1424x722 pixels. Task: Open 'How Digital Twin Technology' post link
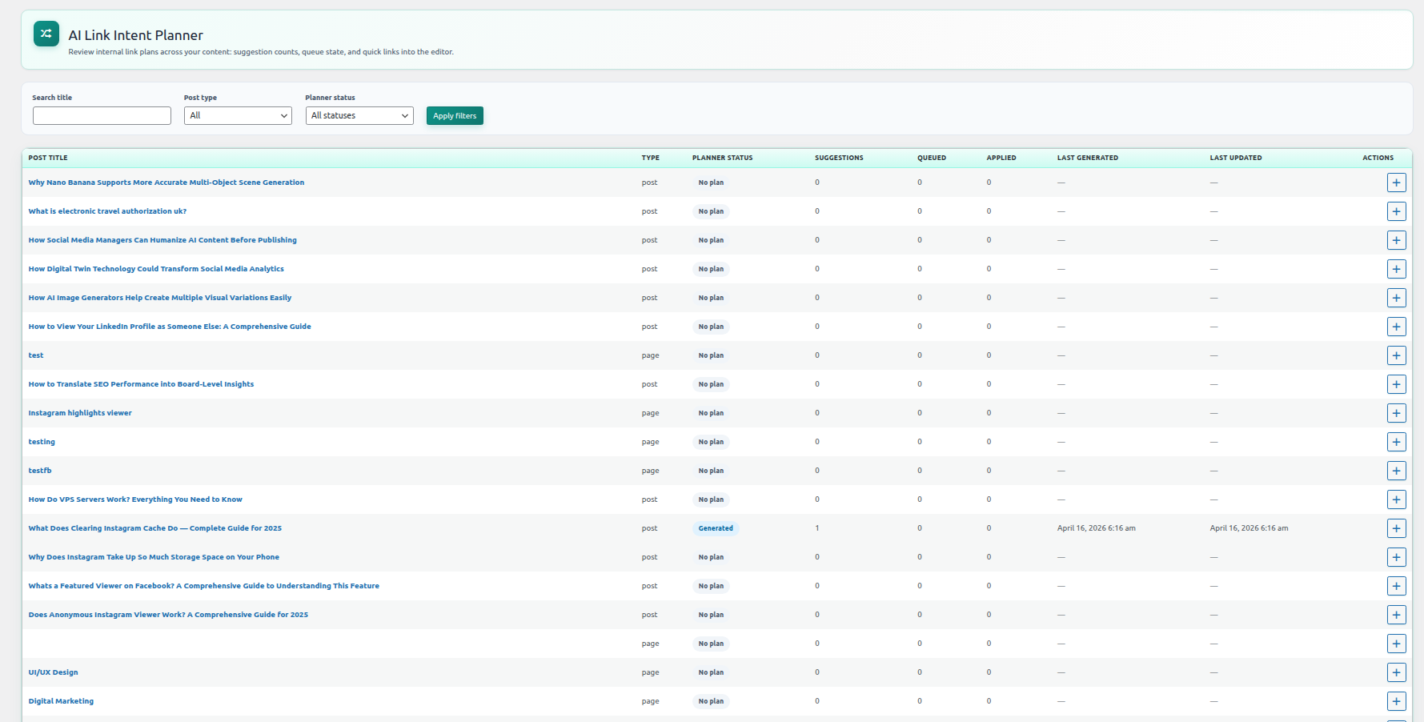tap(156, 269)
